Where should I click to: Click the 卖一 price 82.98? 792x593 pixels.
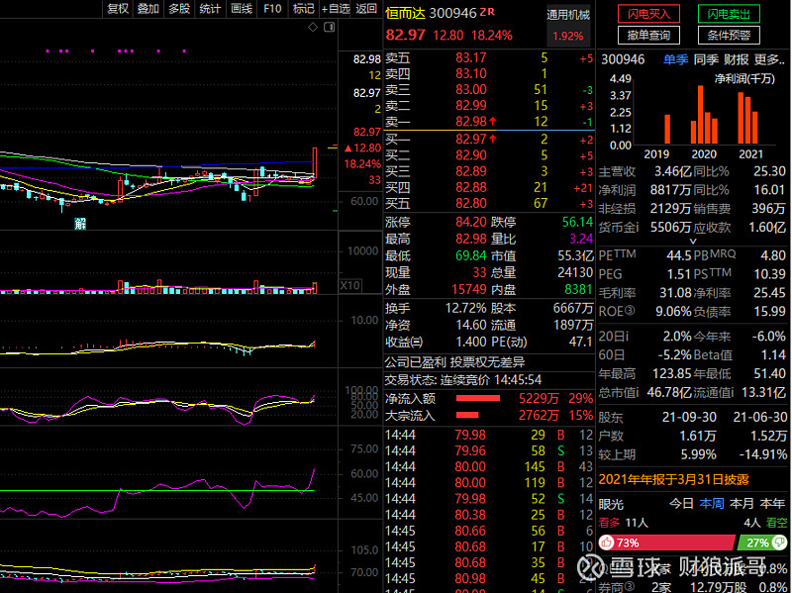pyautogui.click(x=471, y=122)
